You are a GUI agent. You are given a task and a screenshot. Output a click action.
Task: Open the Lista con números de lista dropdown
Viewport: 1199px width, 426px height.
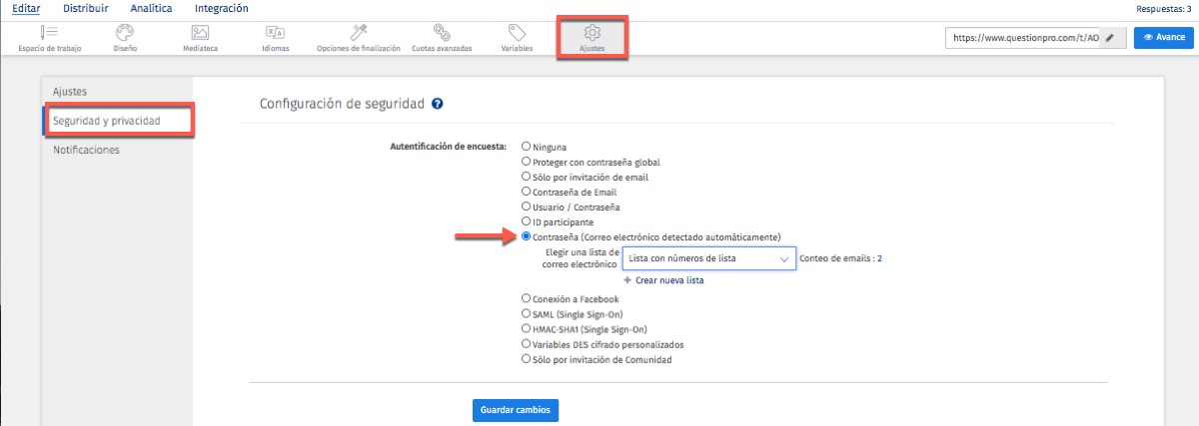(x=708, y=259)
